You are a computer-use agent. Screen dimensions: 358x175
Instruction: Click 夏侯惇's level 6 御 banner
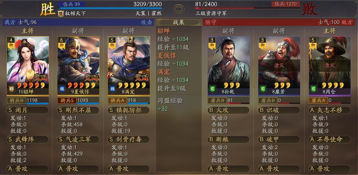(62, 43)
